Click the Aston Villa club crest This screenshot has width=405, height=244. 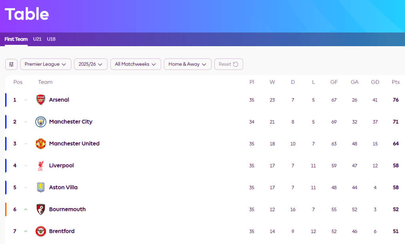pos(41,188)
